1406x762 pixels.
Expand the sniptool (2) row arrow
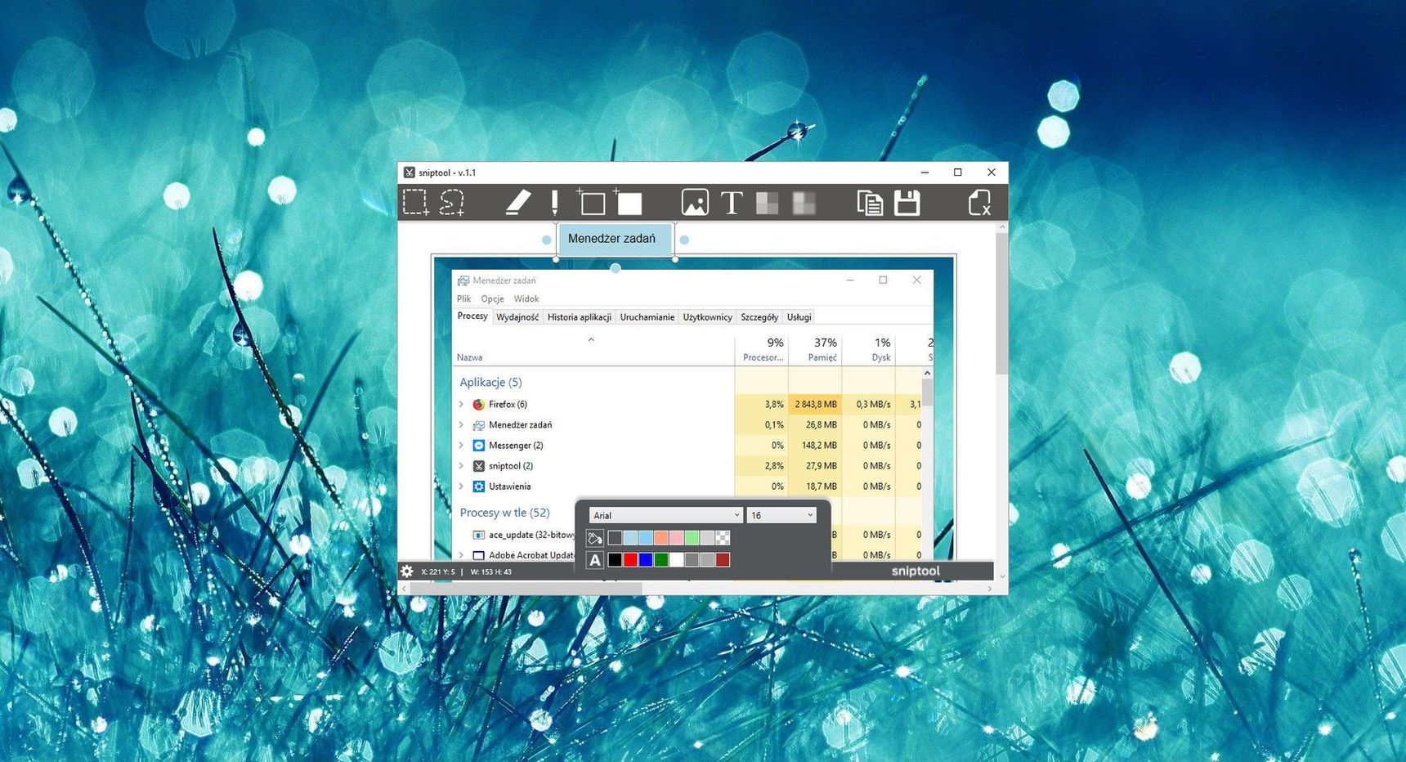click(462, 466)
